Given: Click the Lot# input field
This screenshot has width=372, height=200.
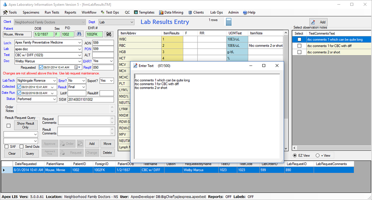Looking at the screenshot, I should coord(77,93).
